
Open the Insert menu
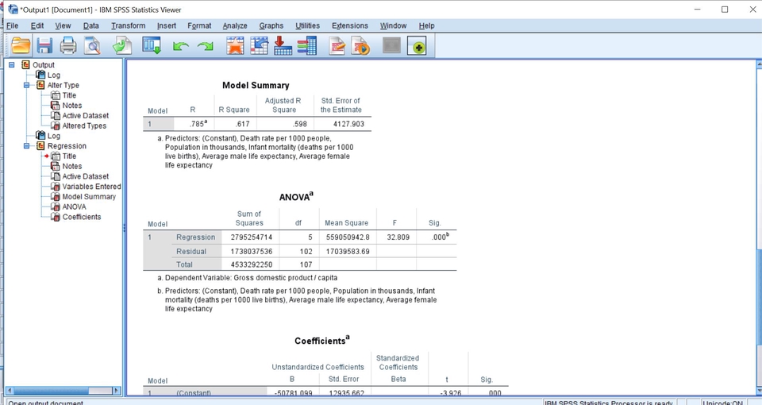coord(166,25)
